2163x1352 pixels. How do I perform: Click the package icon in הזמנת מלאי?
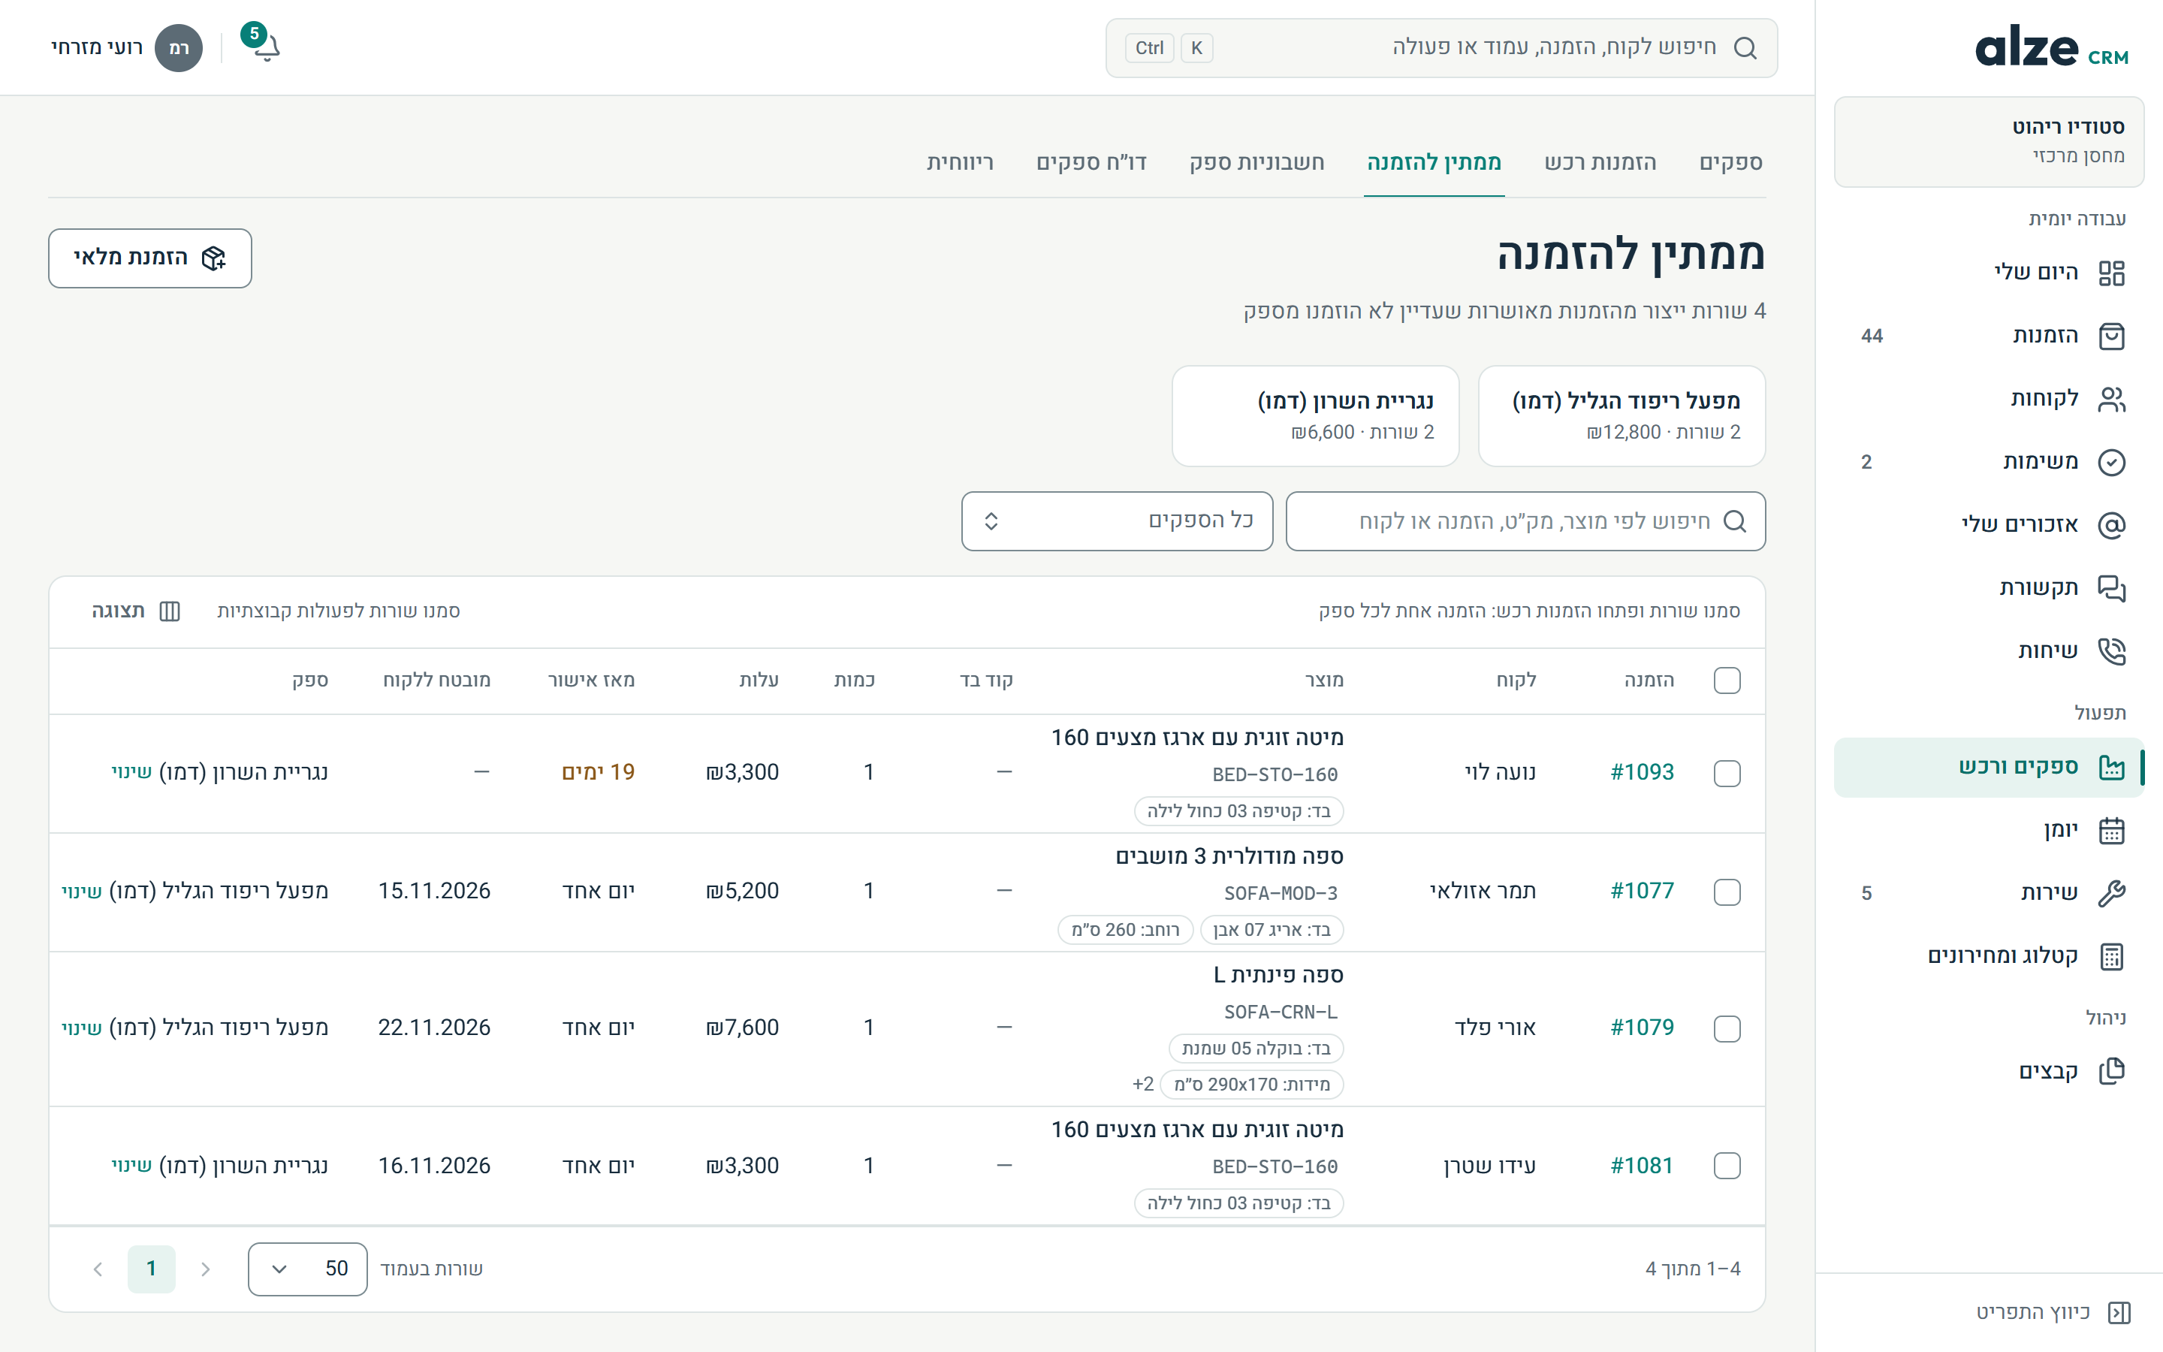coord(213,258)
